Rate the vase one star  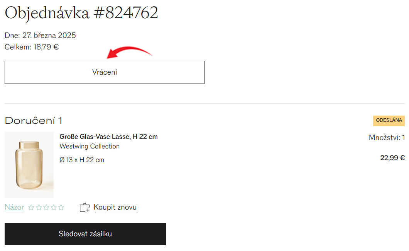pos(31,208)
